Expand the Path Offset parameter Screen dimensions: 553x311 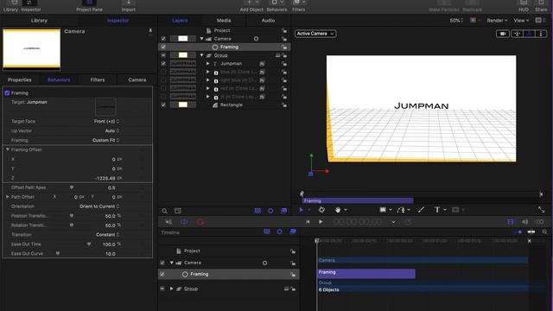(x=8, y=197)
